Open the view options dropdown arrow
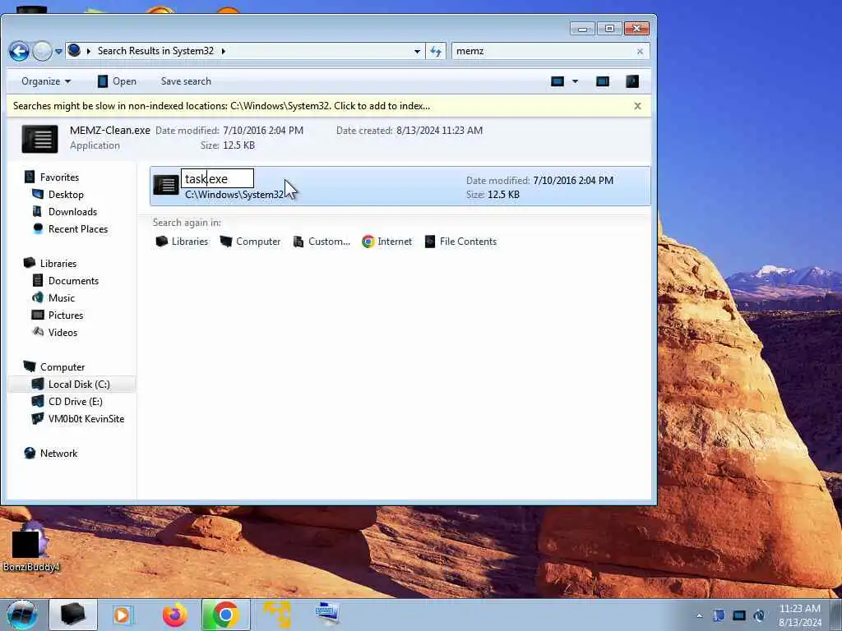The height and width of the screenshot is (631, 842). 575,81
